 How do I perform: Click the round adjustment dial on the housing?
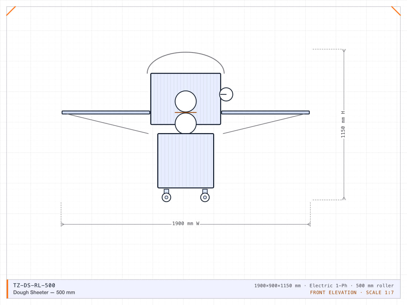(x=226, y=94)
